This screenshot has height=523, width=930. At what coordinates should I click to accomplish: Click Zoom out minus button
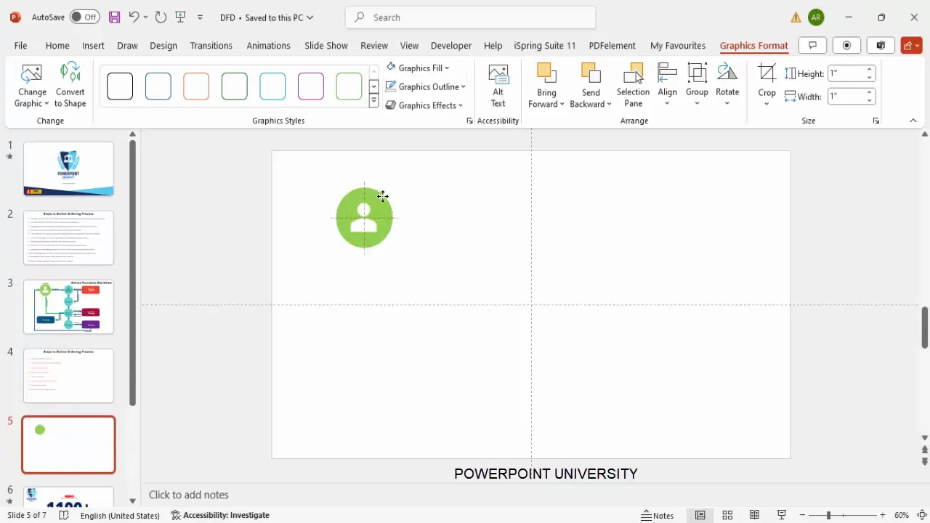coord(801,515)
